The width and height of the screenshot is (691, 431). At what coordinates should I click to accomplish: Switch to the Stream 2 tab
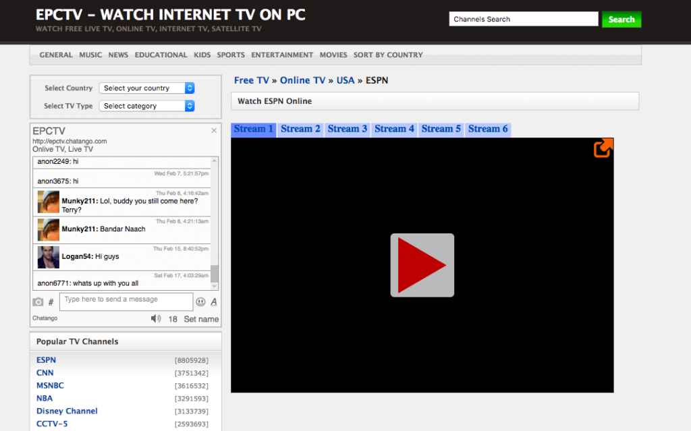(300, 128)
